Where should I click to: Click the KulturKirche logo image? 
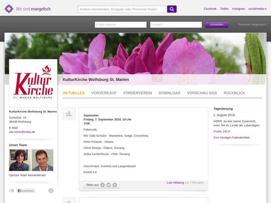tap(33, 83)
